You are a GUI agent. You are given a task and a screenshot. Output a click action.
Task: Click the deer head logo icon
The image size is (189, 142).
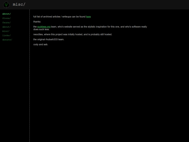tap(6, 5)
